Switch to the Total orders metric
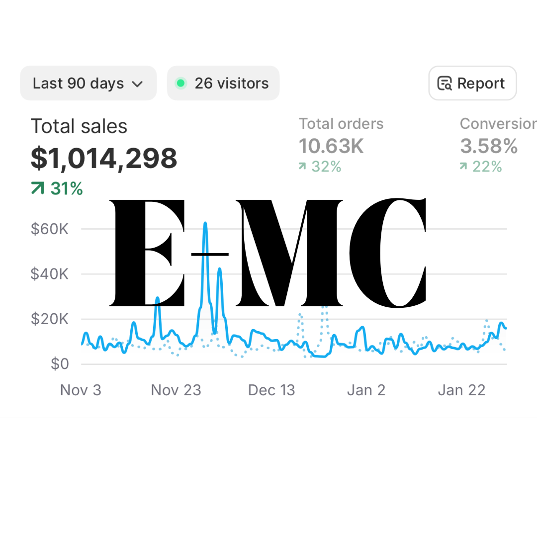The image size is (537, 537). 341,124
